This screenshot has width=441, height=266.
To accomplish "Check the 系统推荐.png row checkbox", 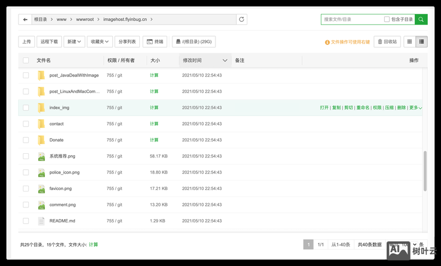I will point(26,156).
